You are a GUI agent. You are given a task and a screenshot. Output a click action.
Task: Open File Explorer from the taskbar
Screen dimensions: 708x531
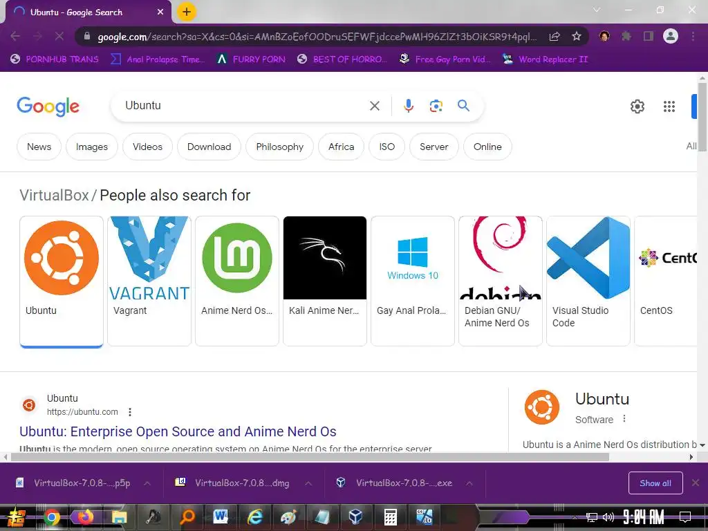point(119,517)
